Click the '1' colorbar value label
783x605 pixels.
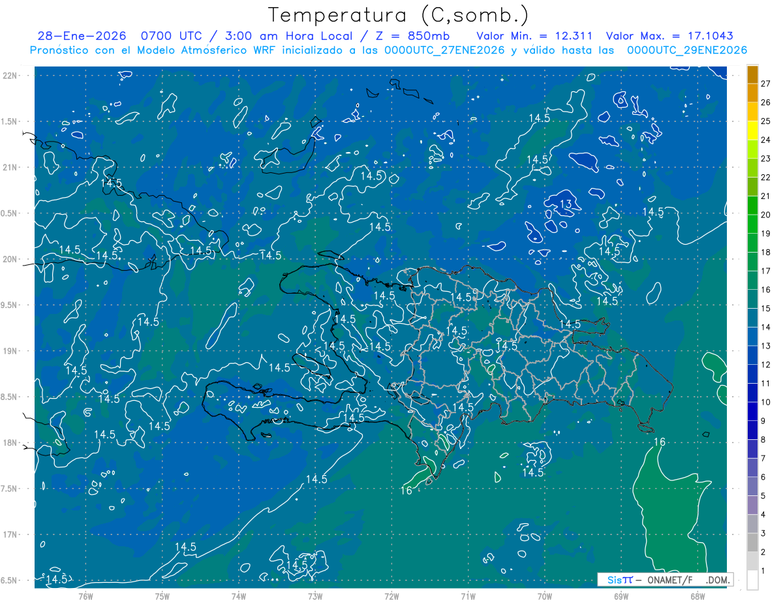[x=763, y=571]
